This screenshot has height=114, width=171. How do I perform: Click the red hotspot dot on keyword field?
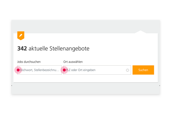click(18, 70)
